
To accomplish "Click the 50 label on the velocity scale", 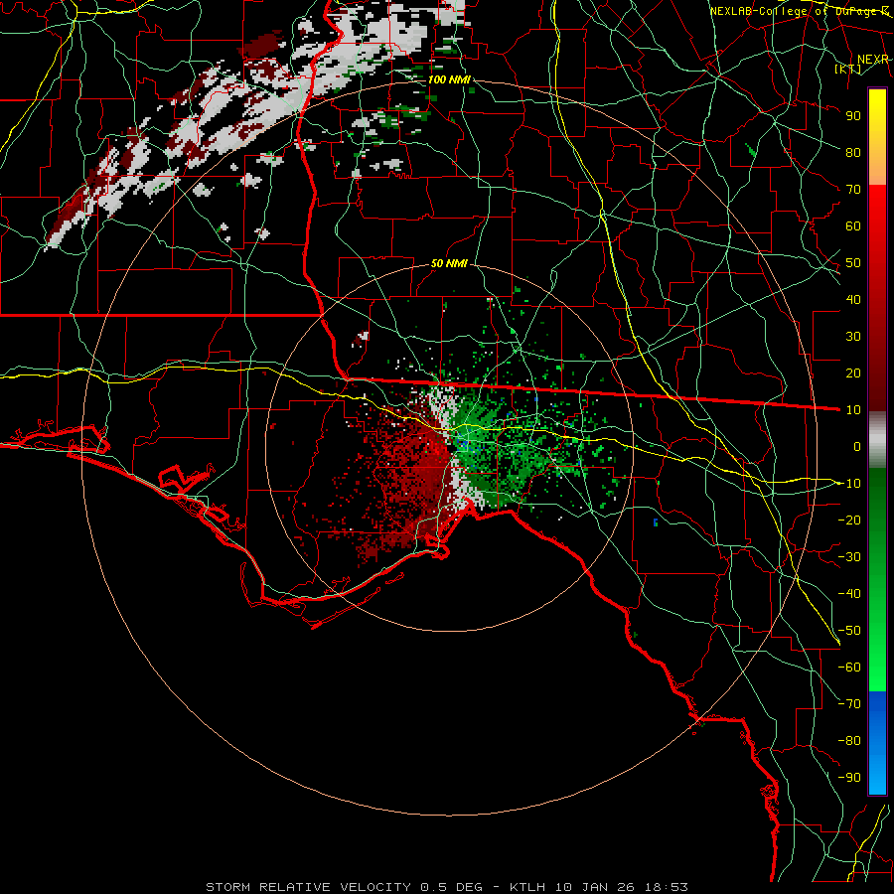I will 853,263.
